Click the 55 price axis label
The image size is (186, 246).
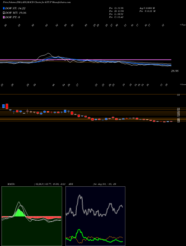(178, 95)
